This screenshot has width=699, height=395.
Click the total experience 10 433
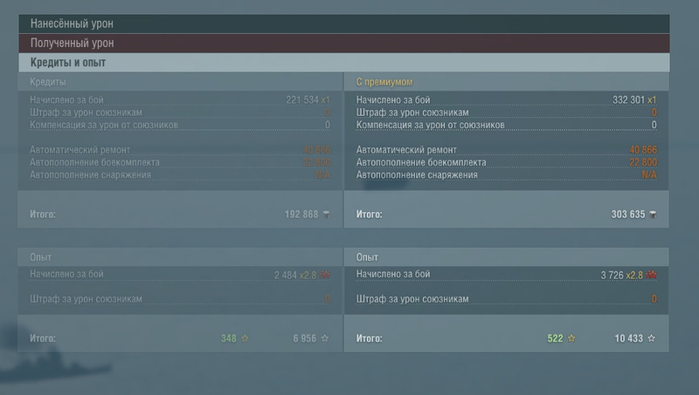(x=628, y=338)
